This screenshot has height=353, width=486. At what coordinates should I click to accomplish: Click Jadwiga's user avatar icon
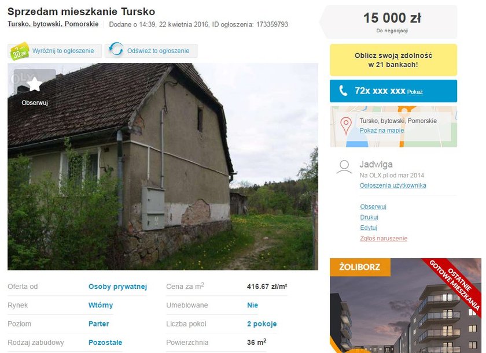coord(344,168)
